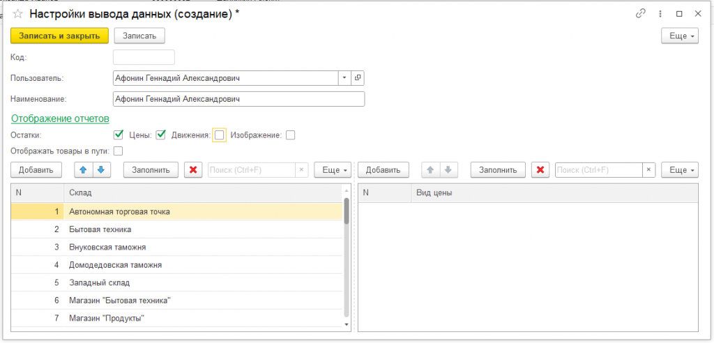
Task: Open the three-dot window options menu
Action: (x=660, y=14)
